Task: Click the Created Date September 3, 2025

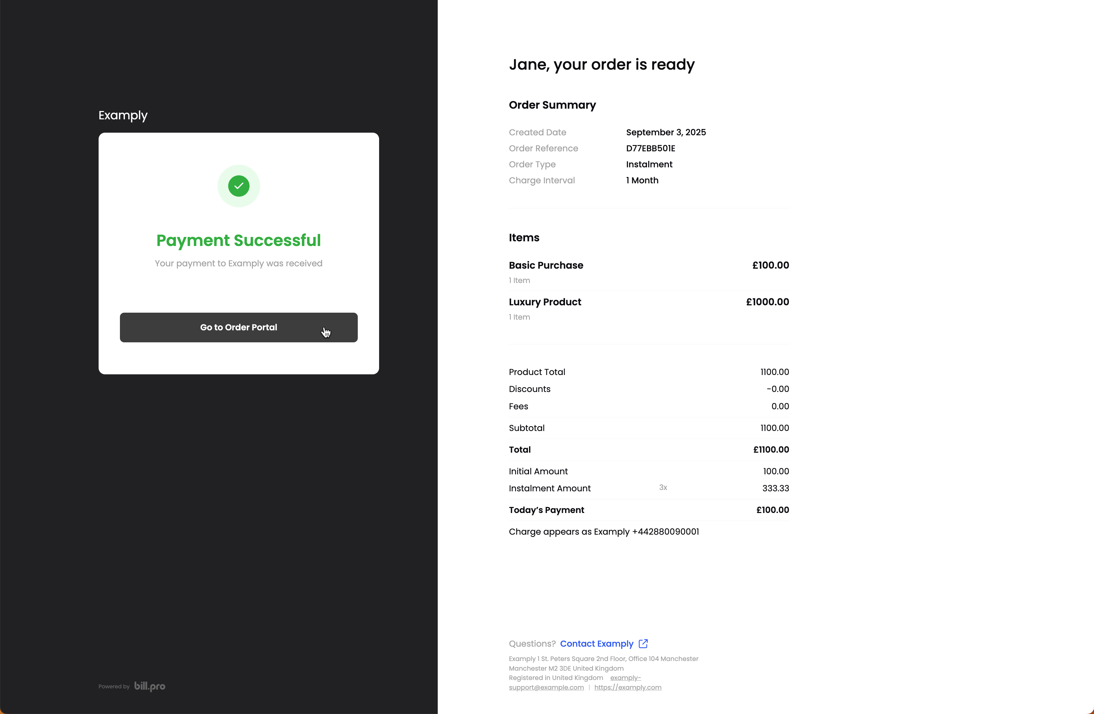Action: [665, 132]
